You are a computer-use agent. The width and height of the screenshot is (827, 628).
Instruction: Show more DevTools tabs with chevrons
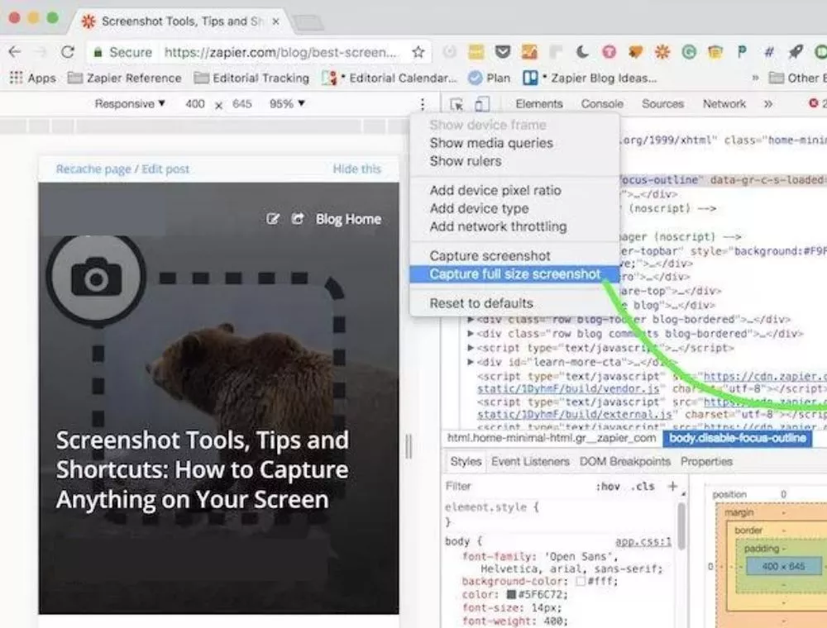[x=768, y=104]
